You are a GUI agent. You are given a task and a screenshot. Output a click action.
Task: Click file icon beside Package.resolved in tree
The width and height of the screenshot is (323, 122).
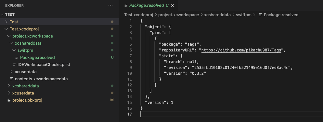tap(17, 57)
